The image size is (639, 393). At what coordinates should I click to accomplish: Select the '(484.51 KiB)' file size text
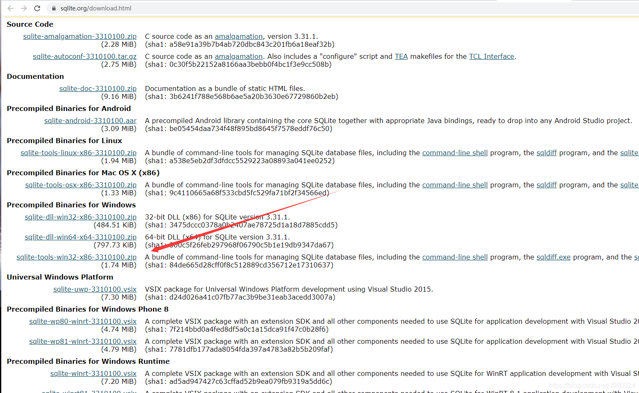(x=115, y=225)
